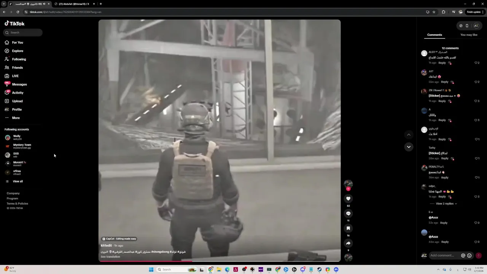
Task: Post the comment with the red arrow
Action: (x=479, y=256)
